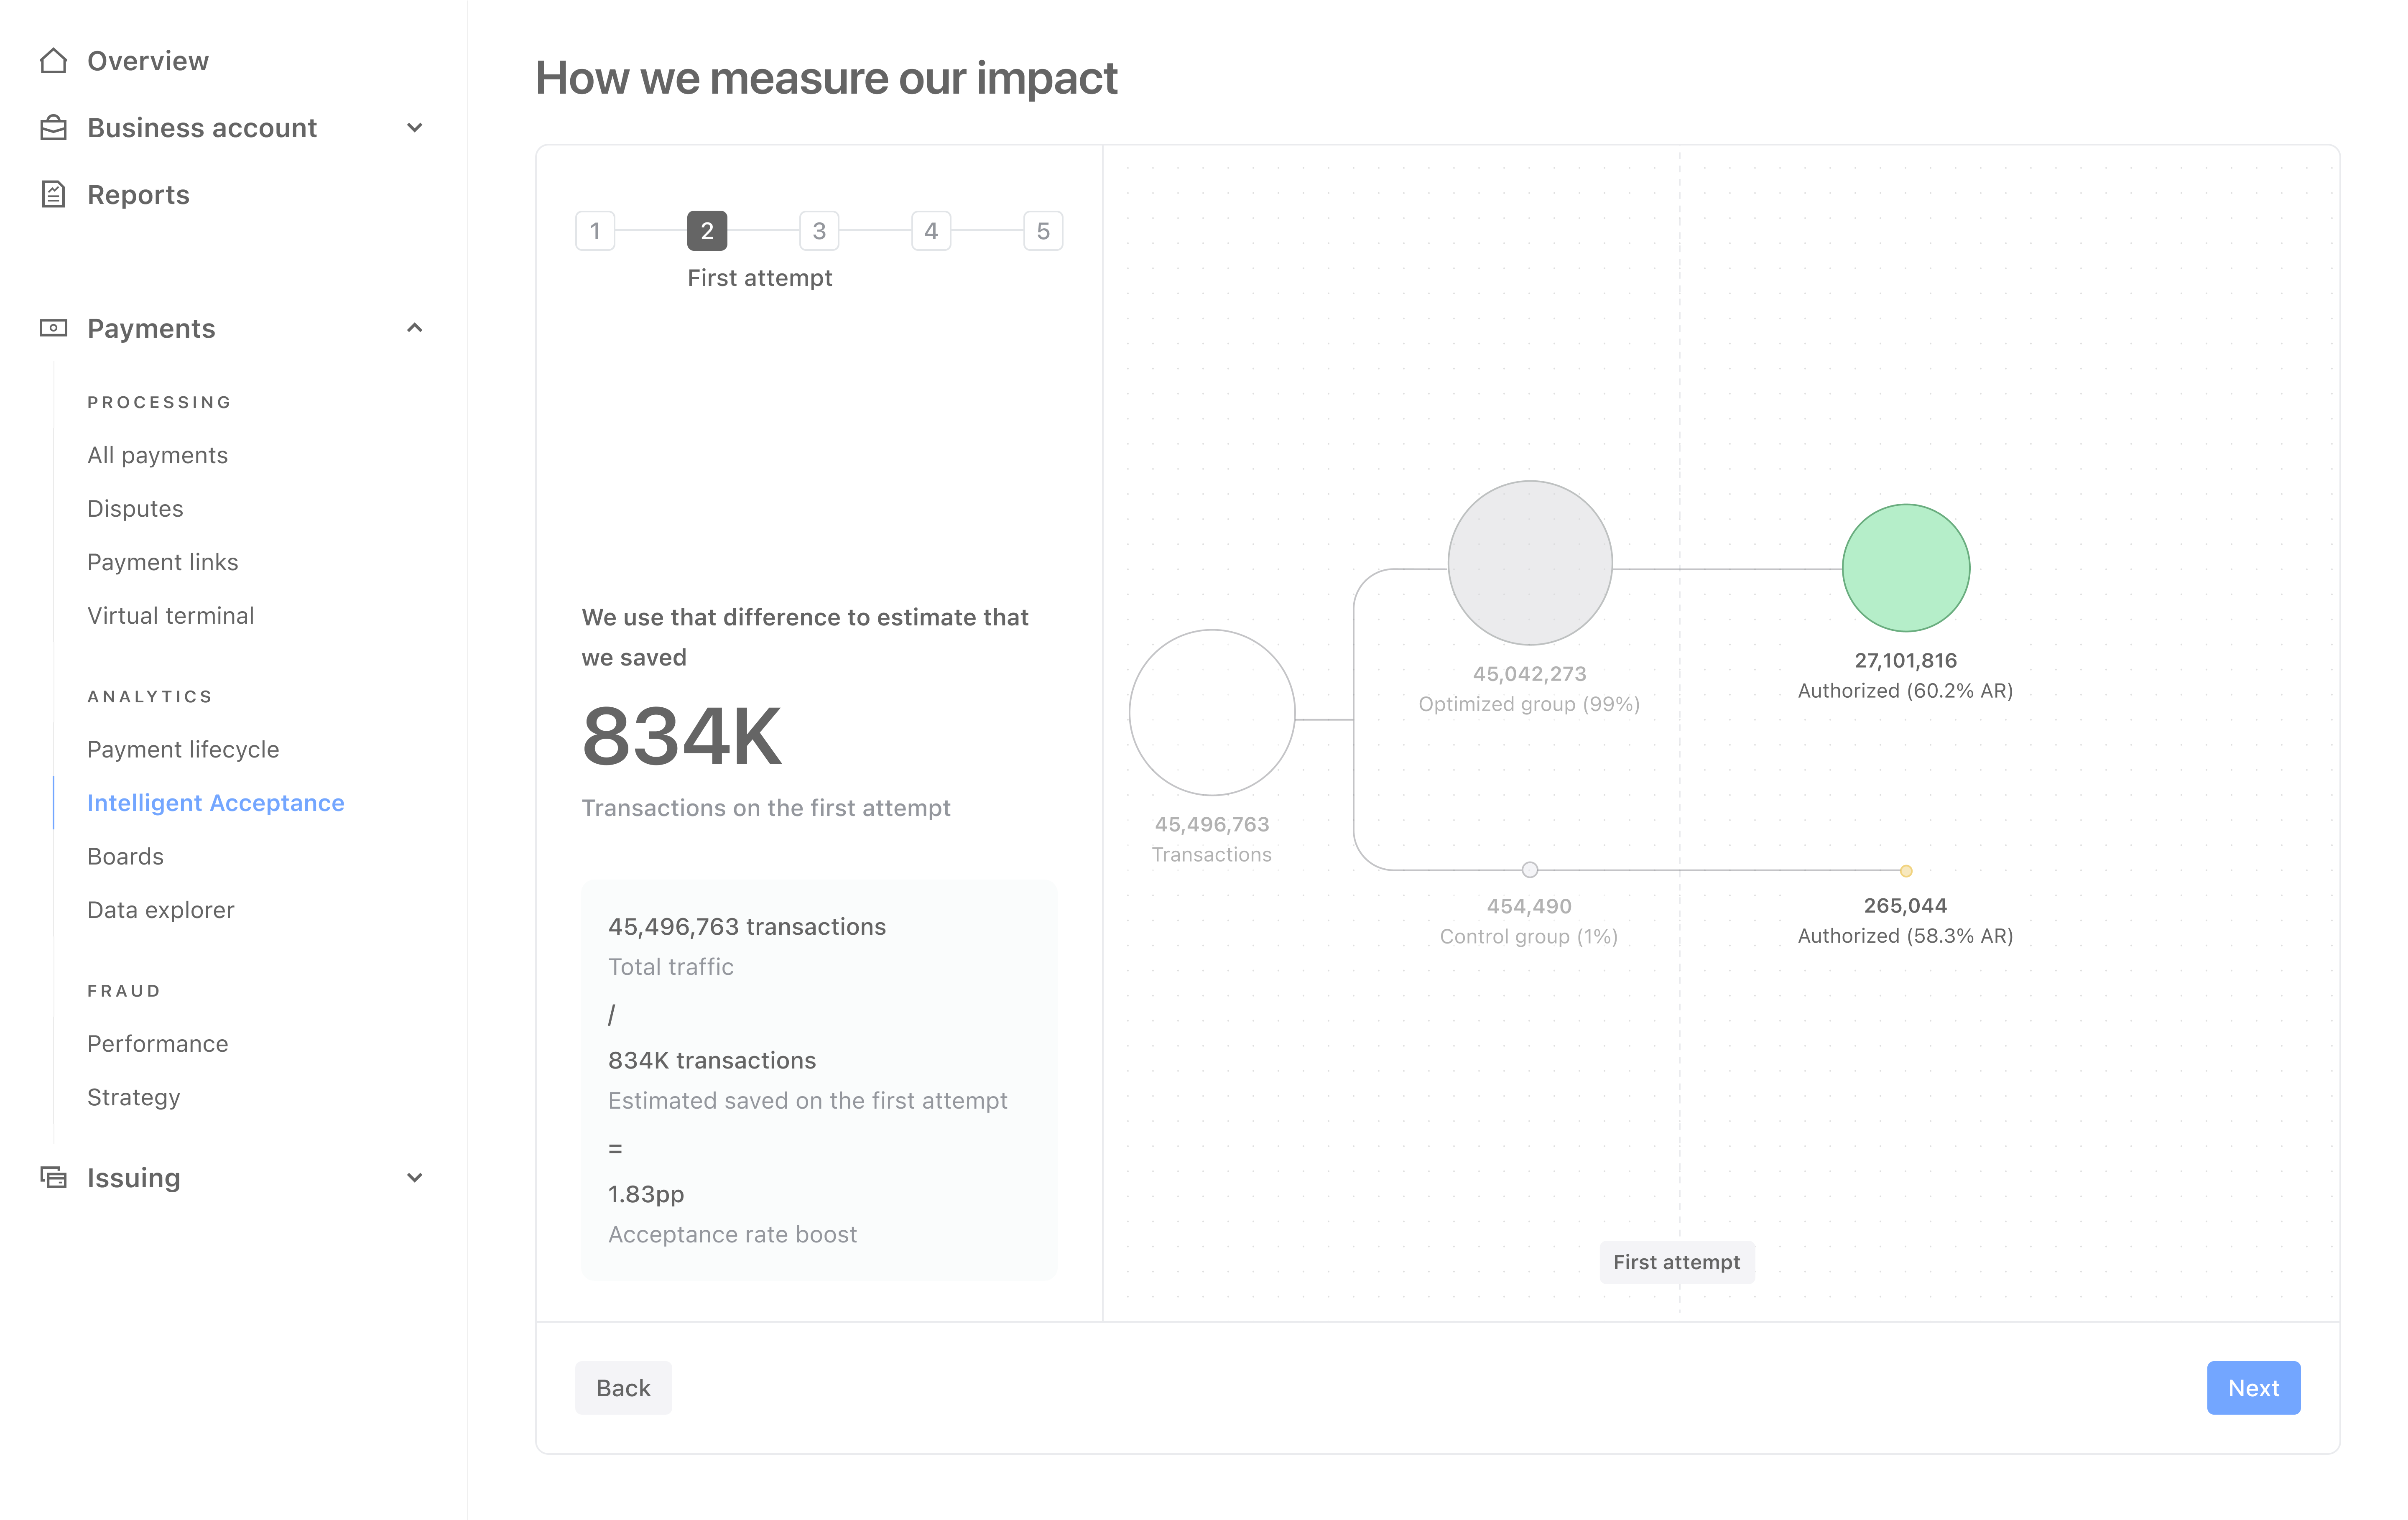Open the Reports menu item
Screen dimensions: 2408x1520
tap(138, 194)
